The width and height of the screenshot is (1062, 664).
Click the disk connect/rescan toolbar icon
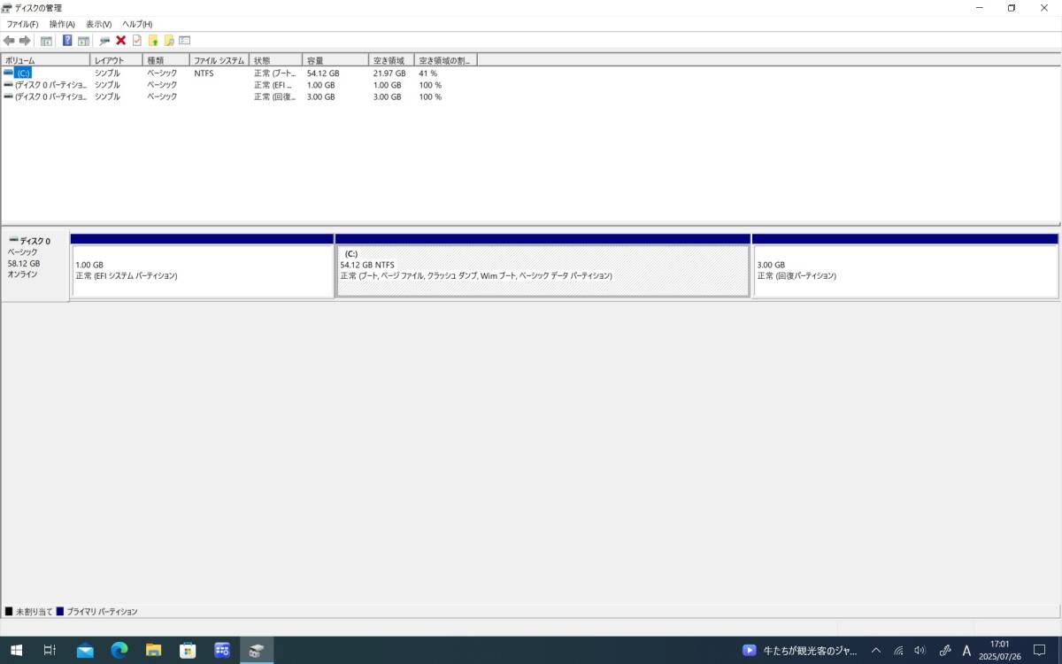tap(104, 41)
